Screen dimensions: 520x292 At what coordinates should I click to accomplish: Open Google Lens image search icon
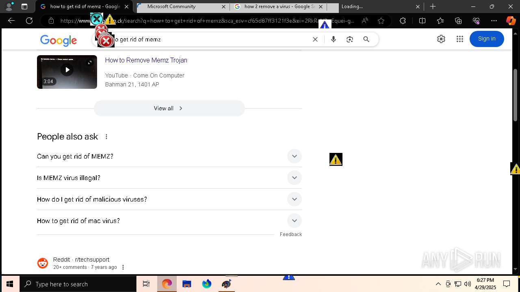350,39
